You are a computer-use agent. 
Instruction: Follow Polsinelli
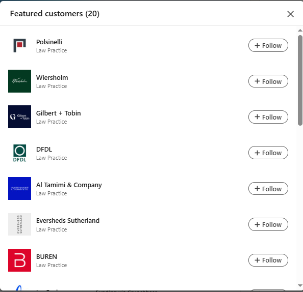click(x=268, y=45)
